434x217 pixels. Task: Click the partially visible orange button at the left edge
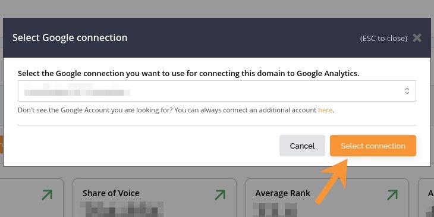pyautogui.click(x=1, y=144)
